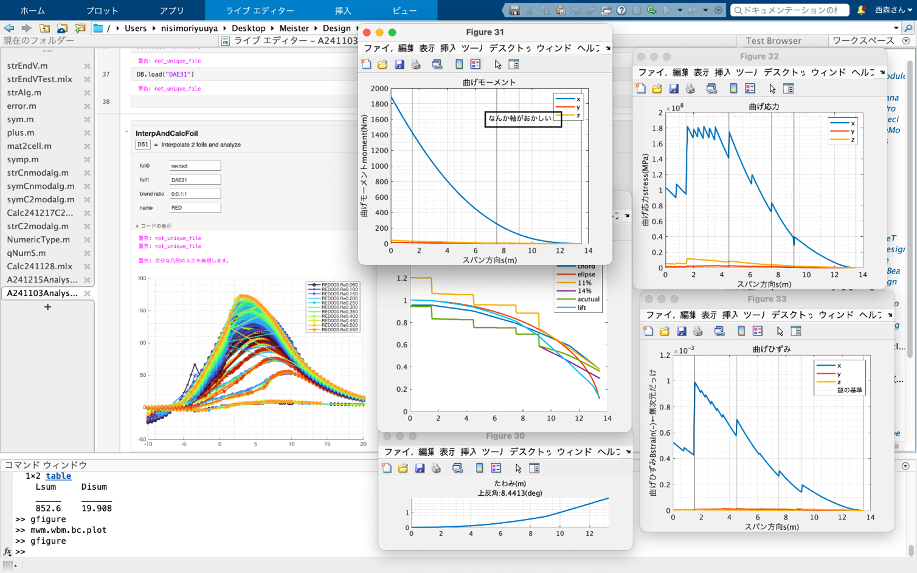This screenshot has width=917, height=573.
Task: Insert Legend icon in Figure 33
Action: [758, 331]
